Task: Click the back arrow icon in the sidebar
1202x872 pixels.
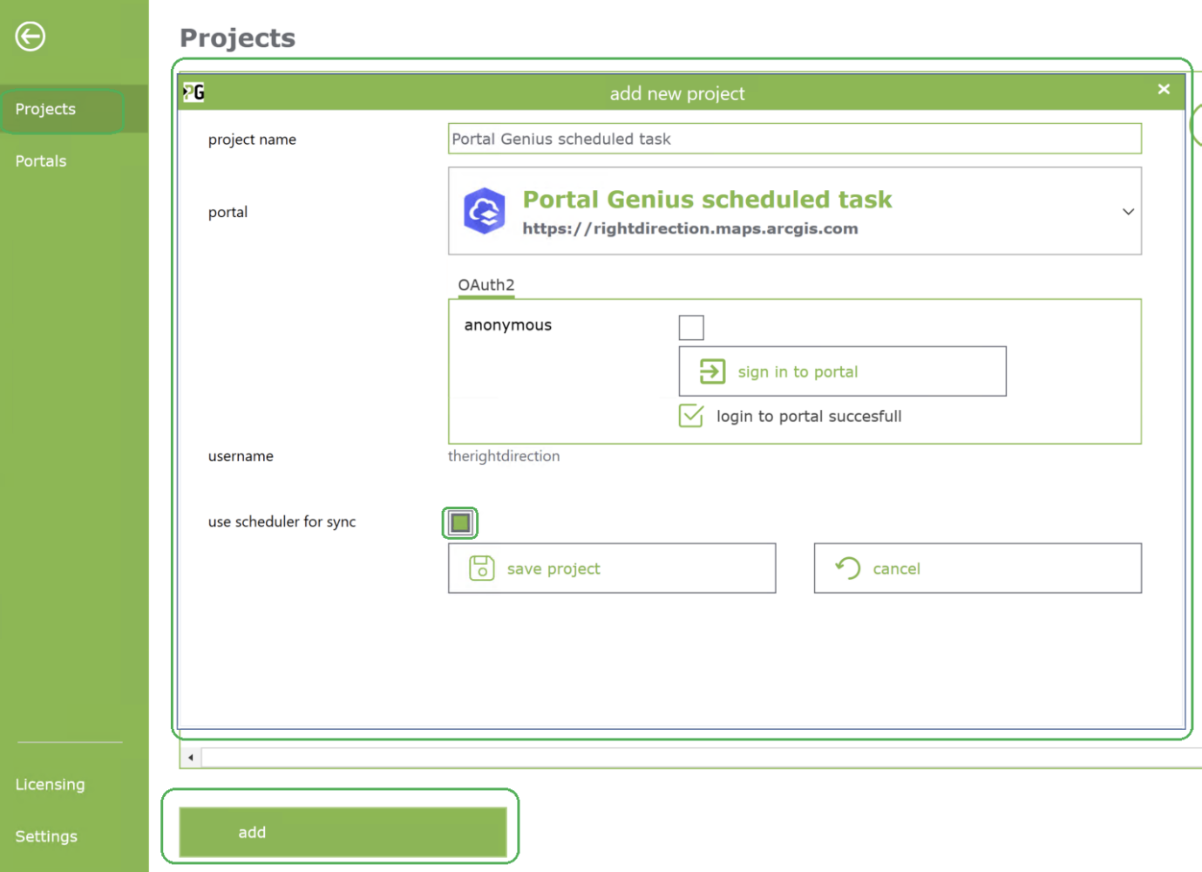Action: [x=31, y=37]
